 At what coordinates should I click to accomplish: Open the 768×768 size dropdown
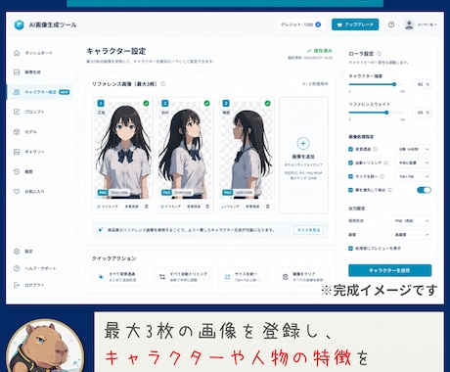click(413, 176)
